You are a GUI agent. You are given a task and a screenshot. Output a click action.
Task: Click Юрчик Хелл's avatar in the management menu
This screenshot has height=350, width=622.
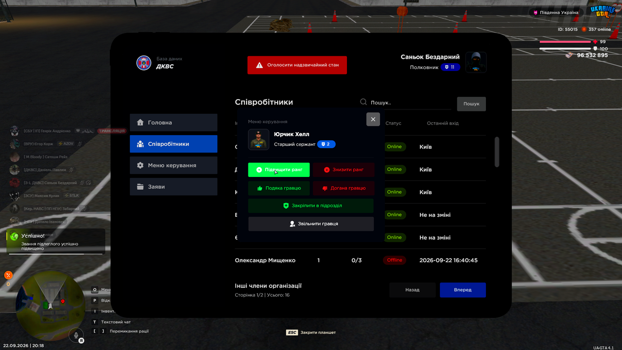[x=259, y=139]
